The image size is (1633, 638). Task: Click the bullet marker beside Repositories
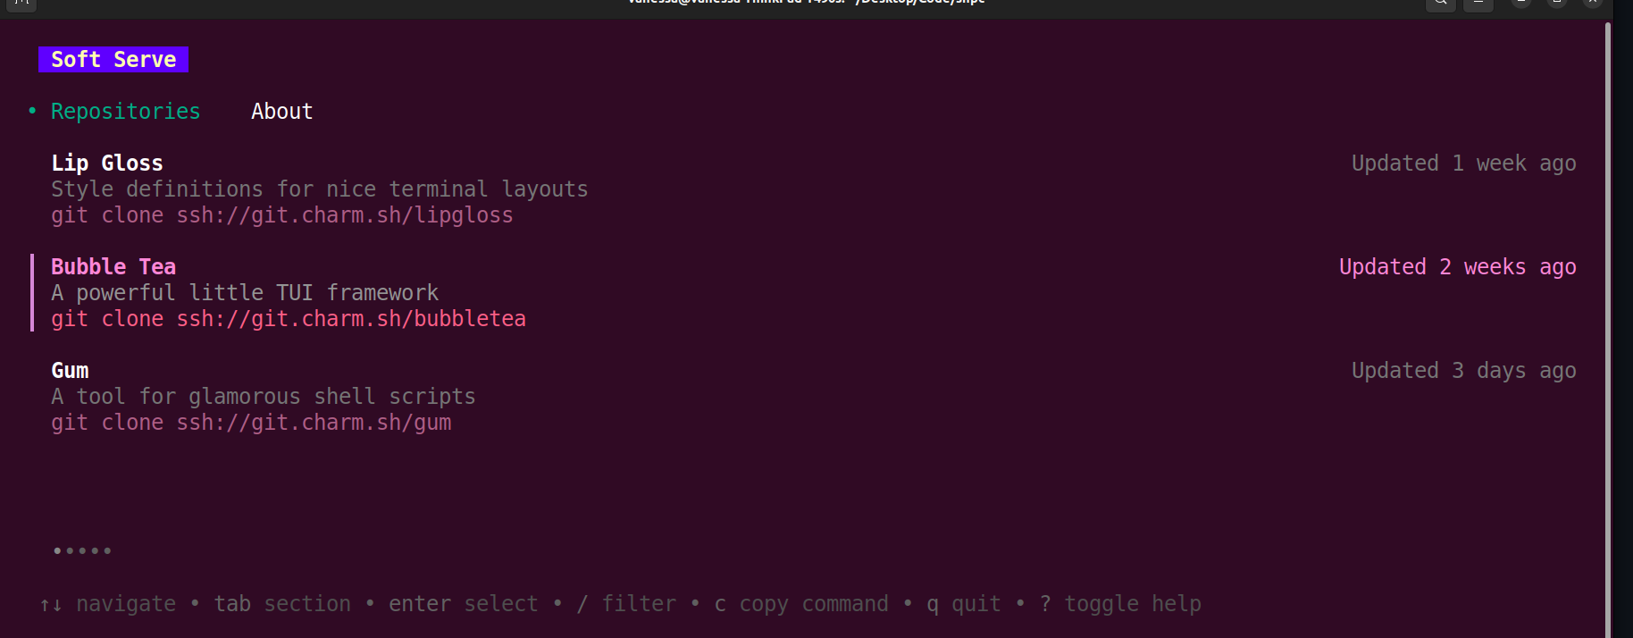click(31, 111)
